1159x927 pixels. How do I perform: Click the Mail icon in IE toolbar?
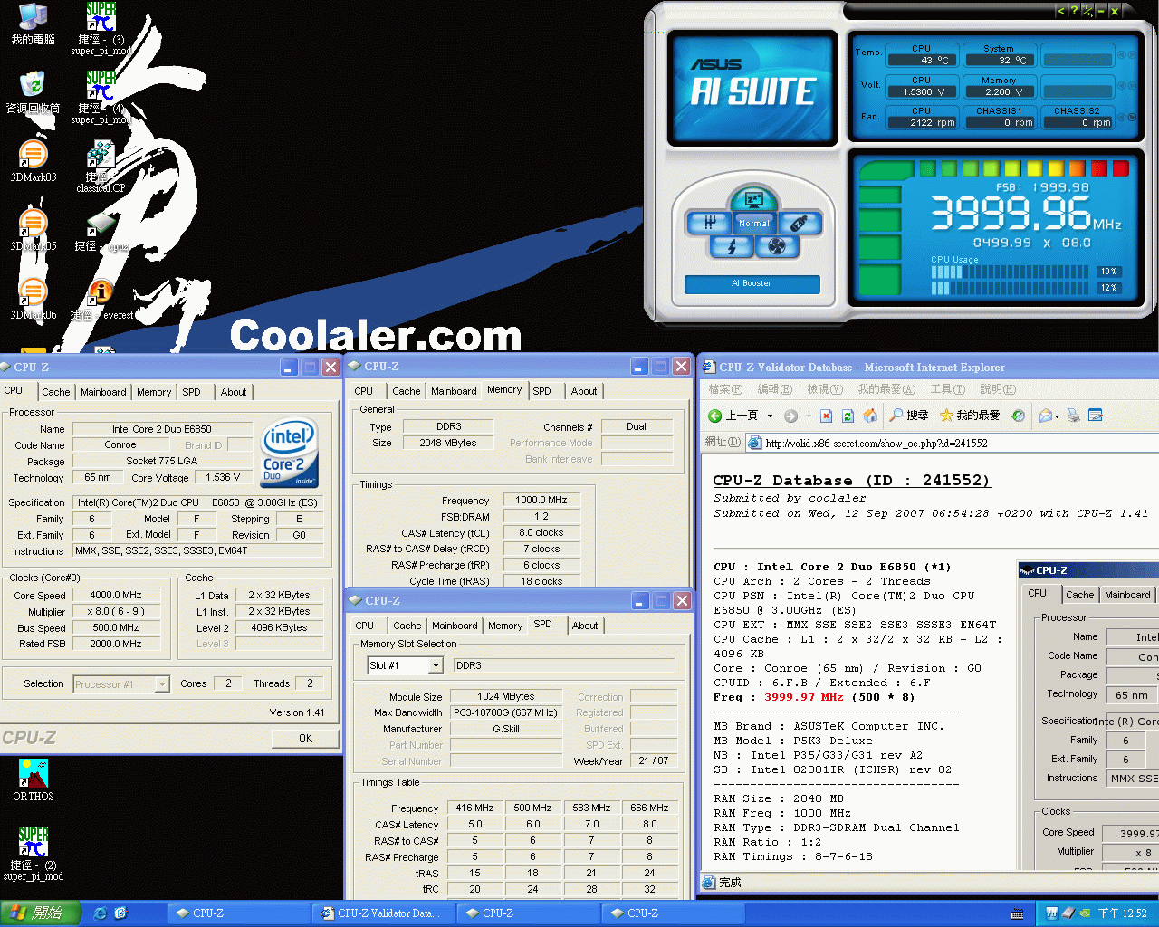point(1046,416)
